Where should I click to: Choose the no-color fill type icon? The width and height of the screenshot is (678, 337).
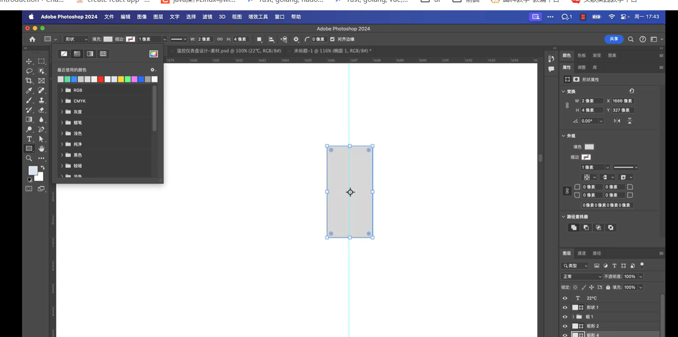tap(64, 54)
